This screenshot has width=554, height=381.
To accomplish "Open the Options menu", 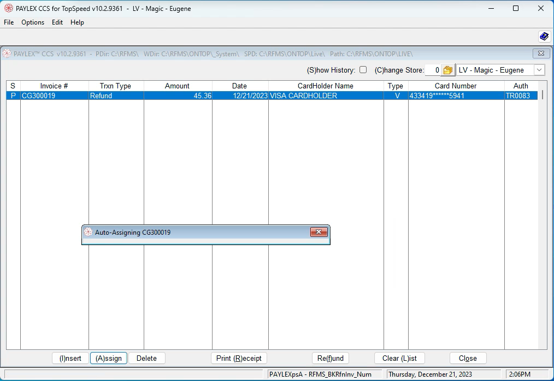I will click(33, 22).
